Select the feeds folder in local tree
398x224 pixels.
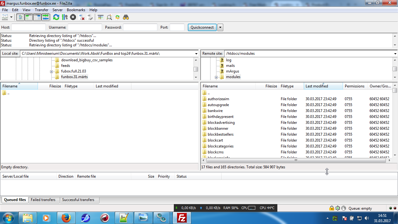click(x=66, y=66)
